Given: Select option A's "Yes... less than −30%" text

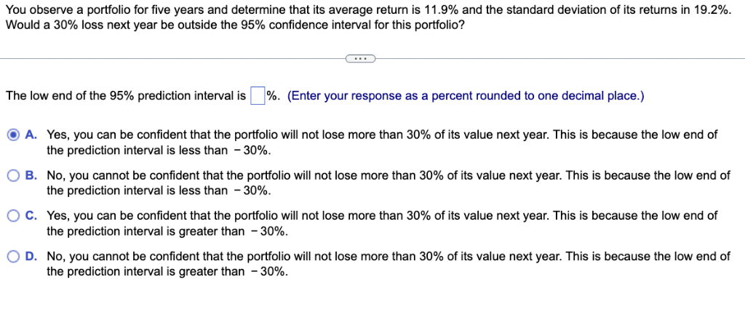Looking at the screenshot, I should point(382,143).
